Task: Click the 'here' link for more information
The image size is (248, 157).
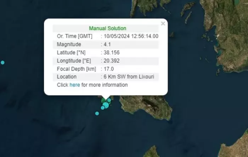Action: (74, 85)
